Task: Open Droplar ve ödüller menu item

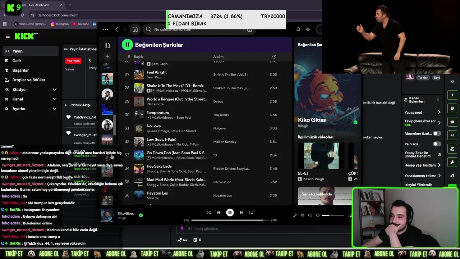Action: [x=30, y=80]
